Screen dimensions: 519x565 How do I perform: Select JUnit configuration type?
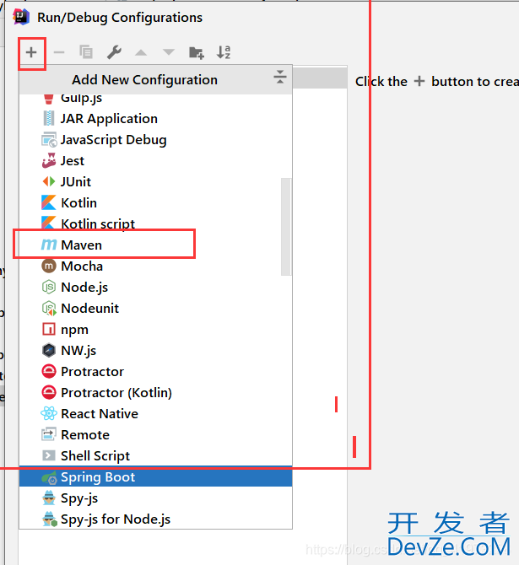(x=155, y=181)
